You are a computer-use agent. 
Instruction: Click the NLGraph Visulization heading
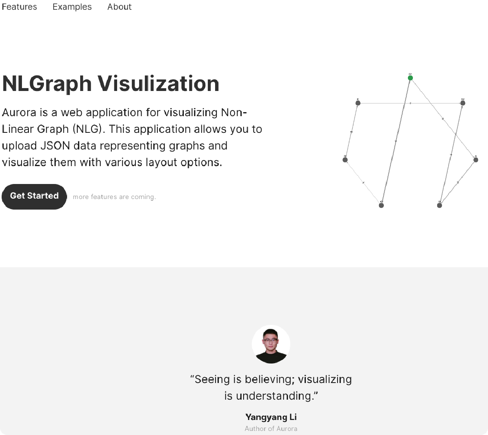pyautogui.click(x=111, y=84)
